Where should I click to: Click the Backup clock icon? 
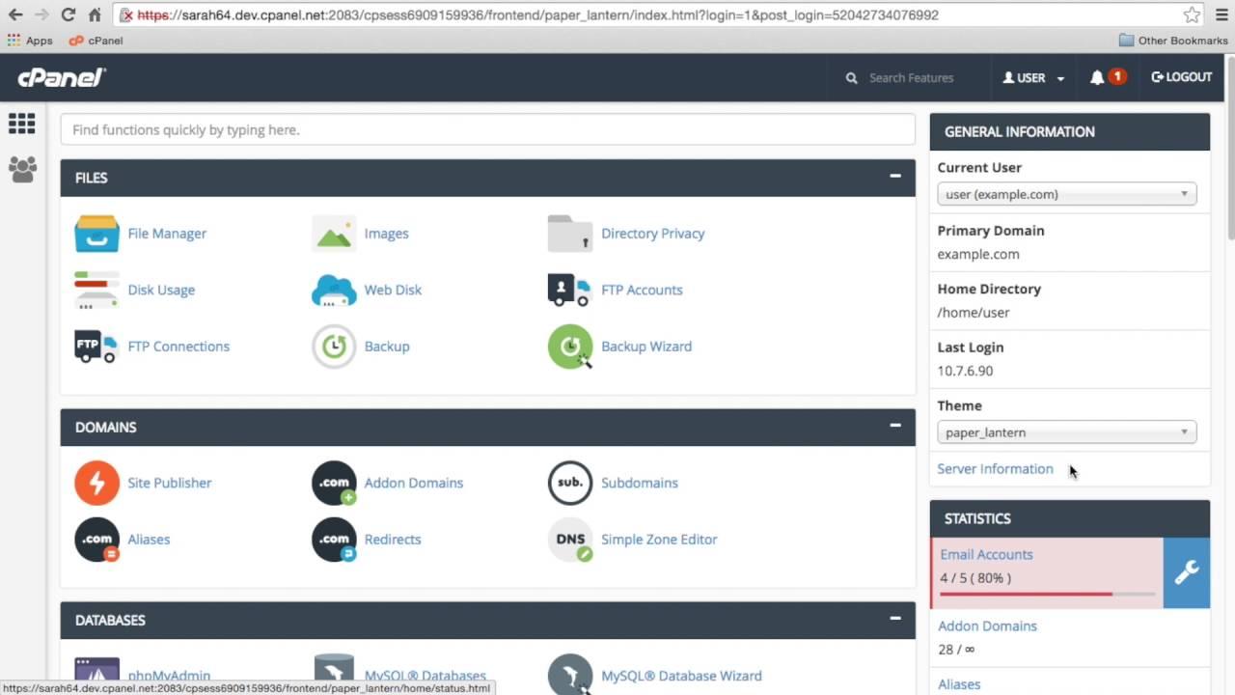[x=334, y=347]
